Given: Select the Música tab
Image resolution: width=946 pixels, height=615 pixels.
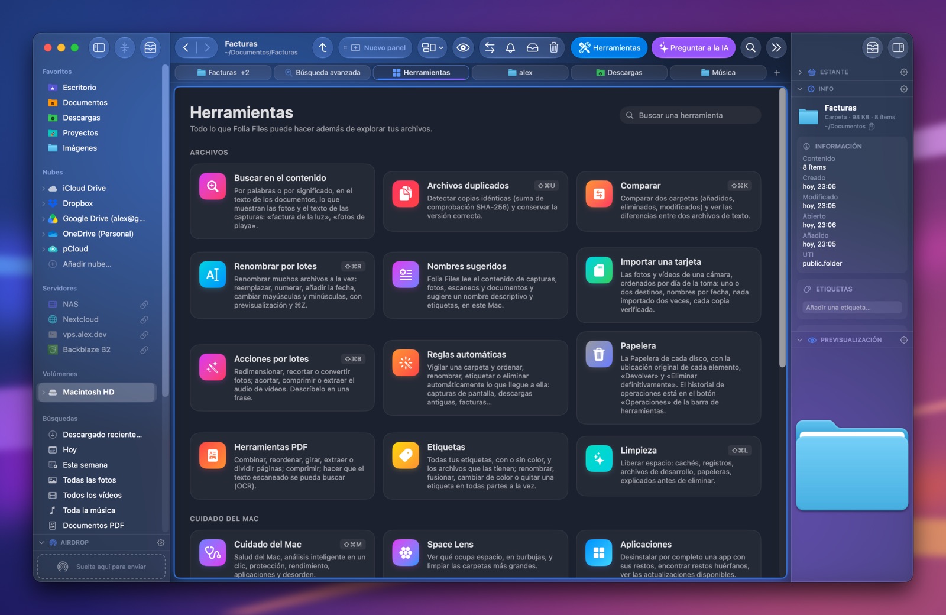Looking at the screenshot, I should point(718,73).
